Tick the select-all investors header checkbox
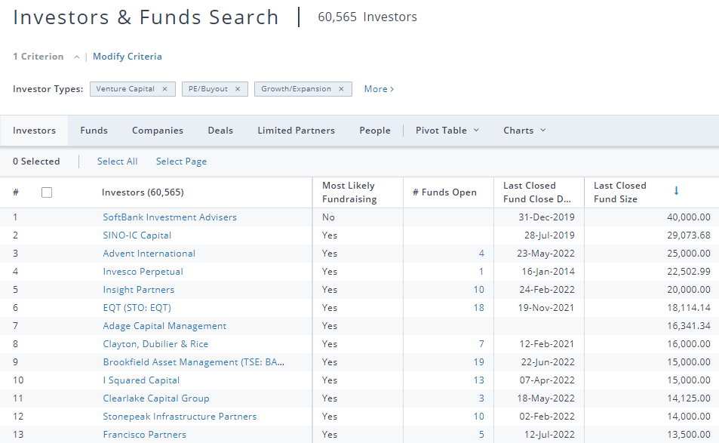 tap(47, 192)
